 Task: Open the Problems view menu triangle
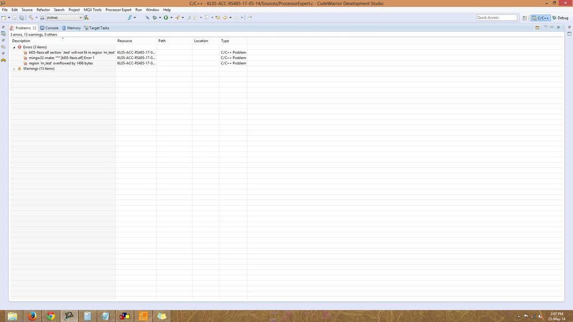[545, 27]
